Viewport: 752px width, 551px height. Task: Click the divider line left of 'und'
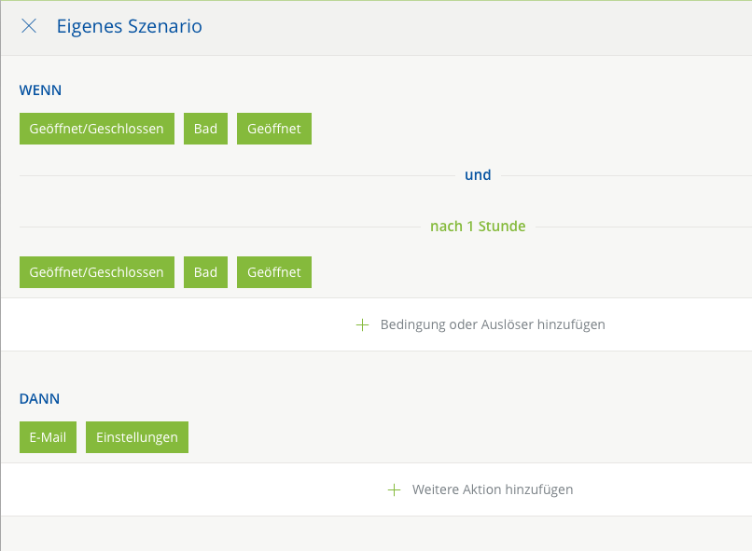click(x=233, y=175)
